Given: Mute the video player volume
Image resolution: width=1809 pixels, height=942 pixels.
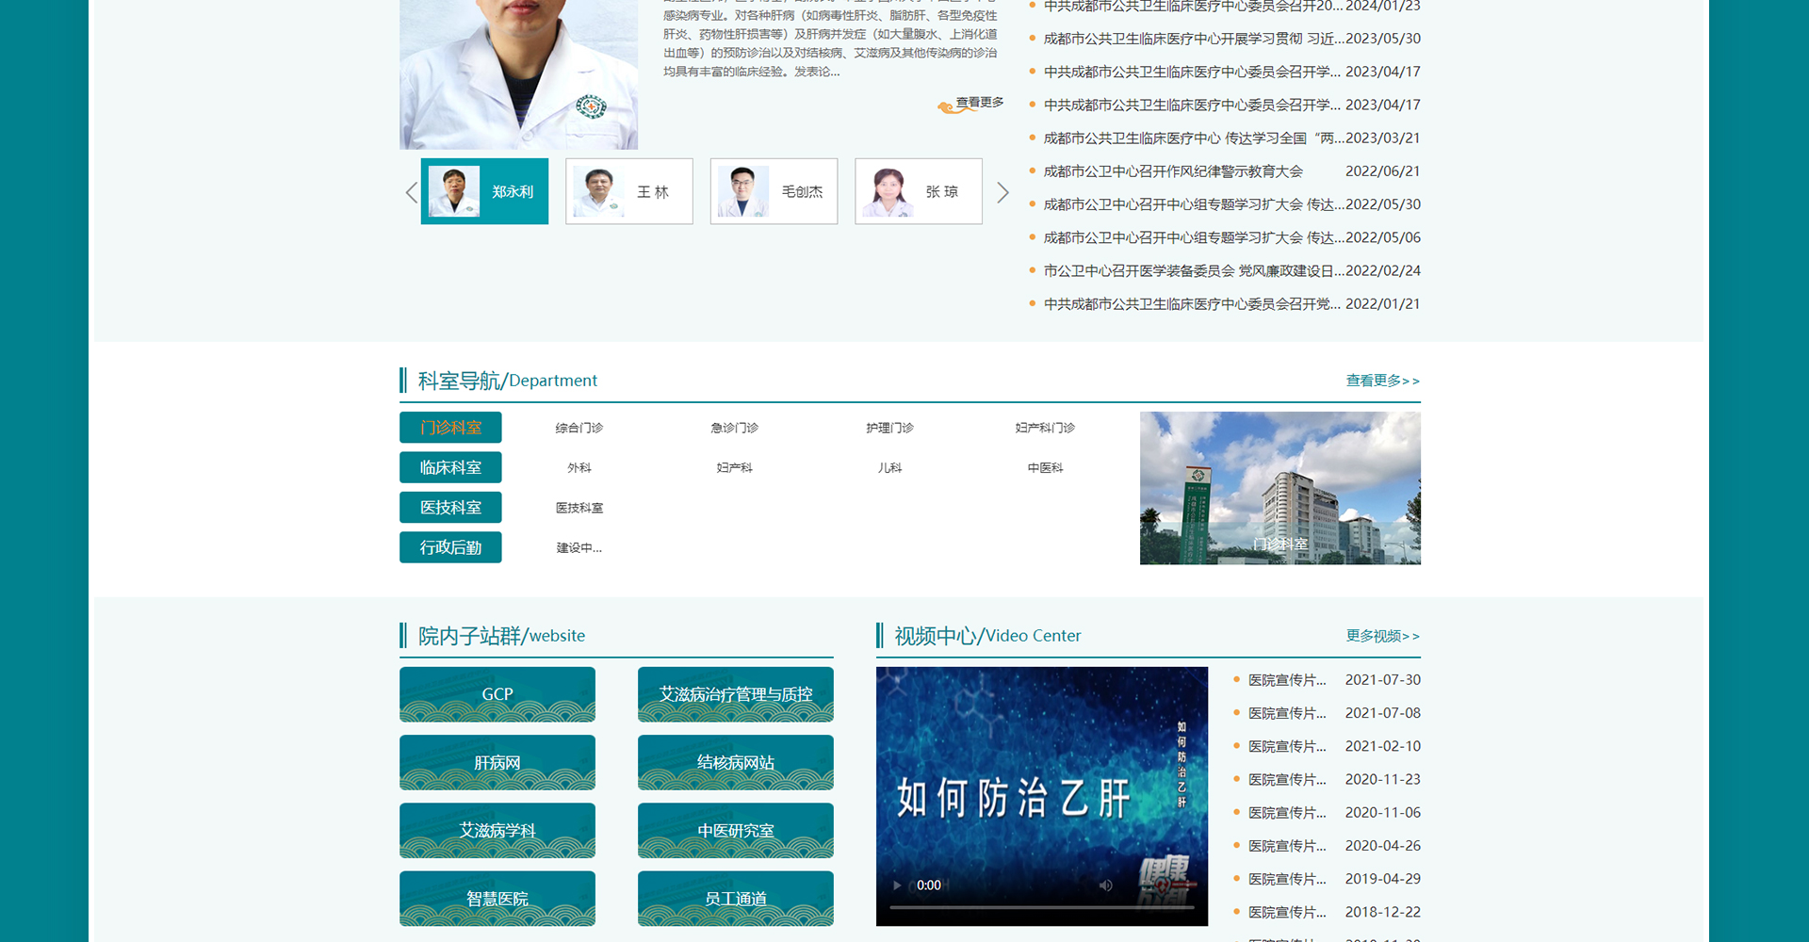Looking at the screenshot, I should click(1105, 885).
